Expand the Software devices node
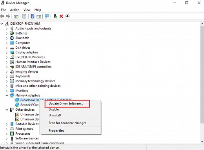 [7, 138]
